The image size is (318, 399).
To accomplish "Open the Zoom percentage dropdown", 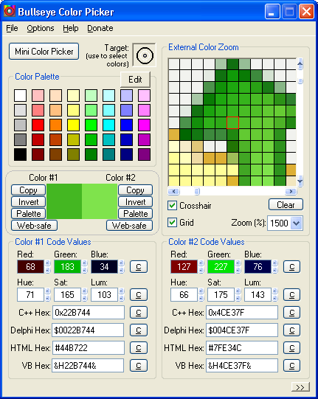I will click(x=297, y=223).
